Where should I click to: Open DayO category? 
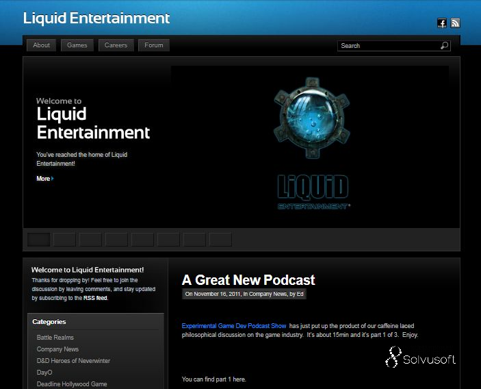(44, 373)
